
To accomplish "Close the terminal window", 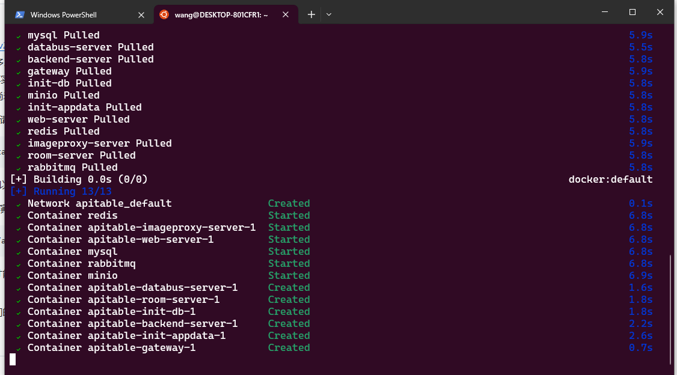I will 660,12.
